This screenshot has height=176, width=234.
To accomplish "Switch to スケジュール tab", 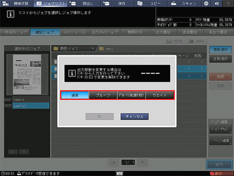I will point(75,32).
